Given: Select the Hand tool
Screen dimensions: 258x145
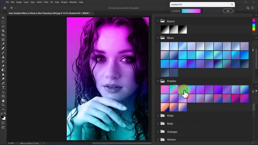Looking at the screenshot, I should [3, 101].
